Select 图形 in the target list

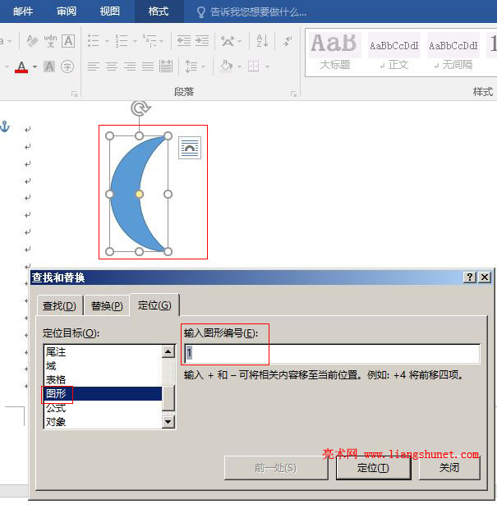click(103, 393)
